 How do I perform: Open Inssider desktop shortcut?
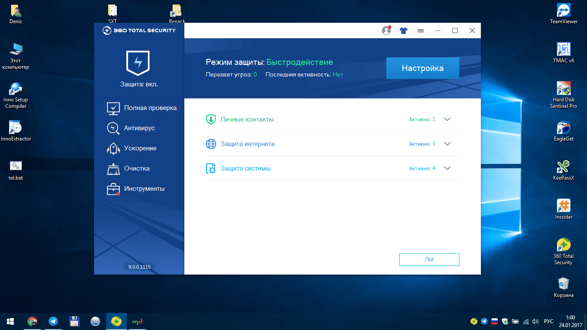[563, 209]
